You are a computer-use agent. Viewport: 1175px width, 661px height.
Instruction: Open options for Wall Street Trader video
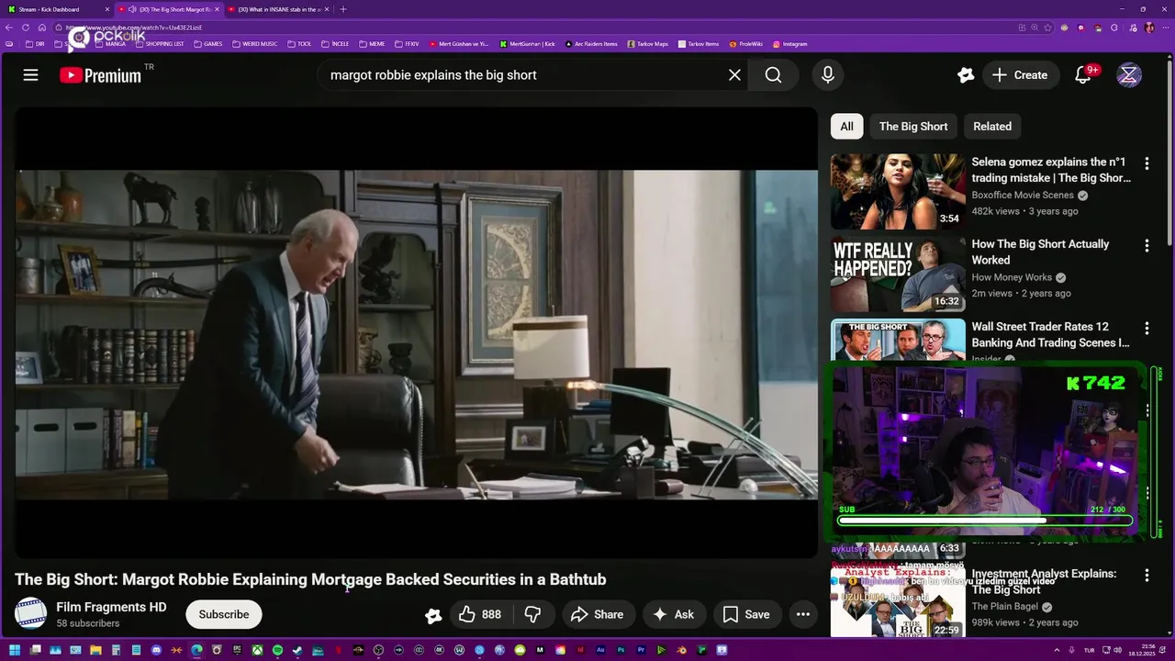[1147, 329]
